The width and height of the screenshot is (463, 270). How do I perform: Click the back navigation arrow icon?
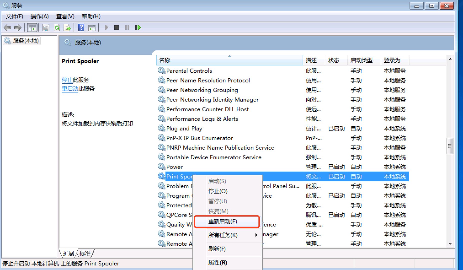tap(7, 27)
